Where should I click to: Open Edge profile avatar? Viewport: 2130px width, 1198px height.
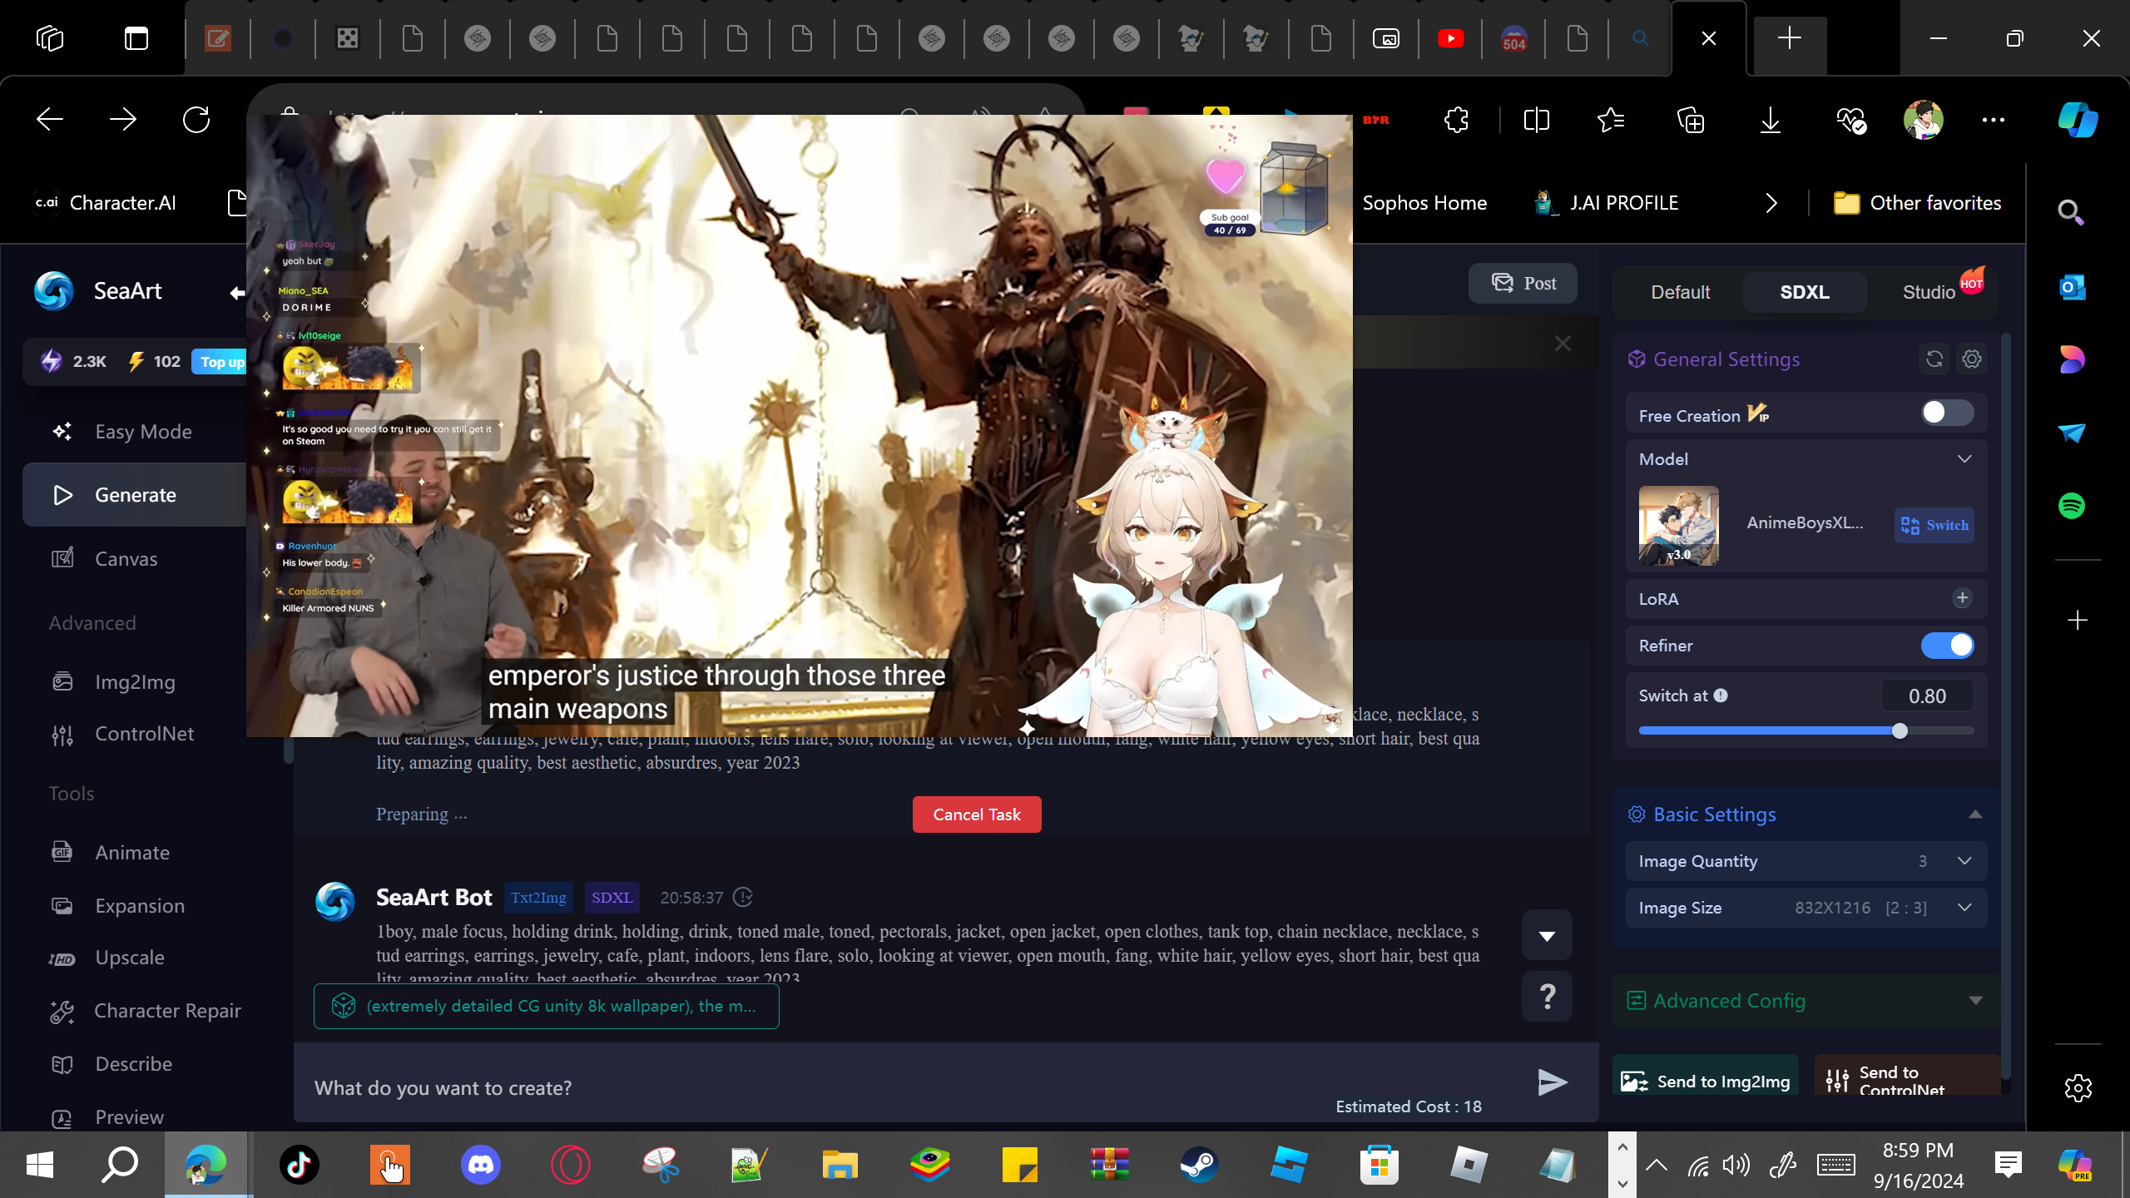1924,120
